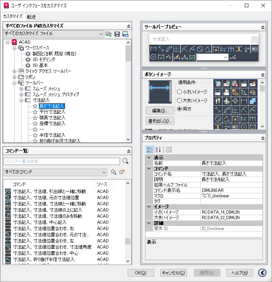The height and width of the screenshot is (282, 272).
Task: Select 平行寸法記入 tree item
Action: 52,112
